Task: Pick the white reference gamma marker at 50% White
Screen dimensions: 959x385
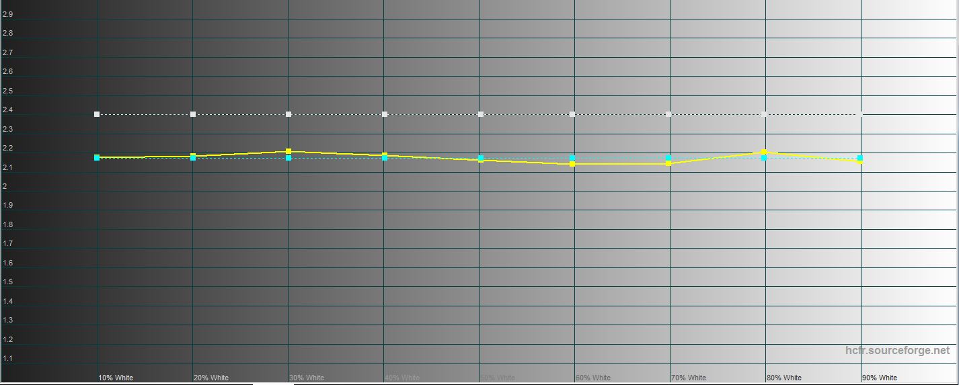Action: [x=481, y=114]
